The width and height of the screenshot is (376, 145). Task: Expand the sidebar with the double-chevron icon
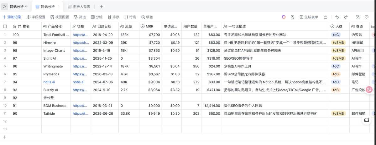4,7
